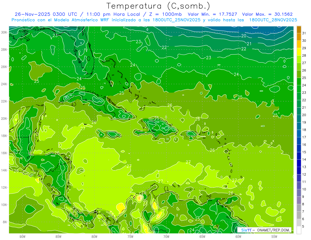Click legend value 30 on the color scale
Screen dimensions: 311x240
pyautogui.click(x=304, y=40)
